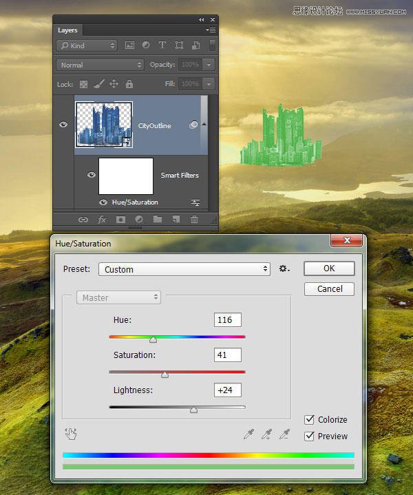
Task: Filter layers by pixel image icon
Action: tap(130, 45)
